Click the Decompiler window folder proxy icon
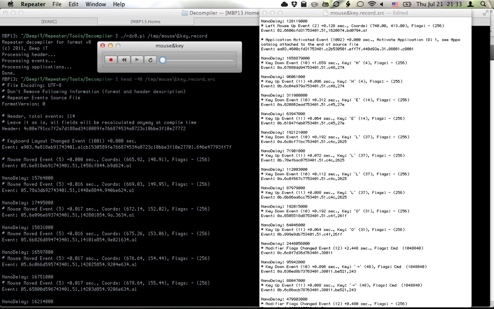 185,13
